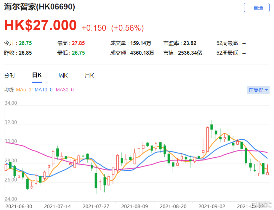
Task: Switch to the 分时 chart tab
Action: [x=9, y=76]
